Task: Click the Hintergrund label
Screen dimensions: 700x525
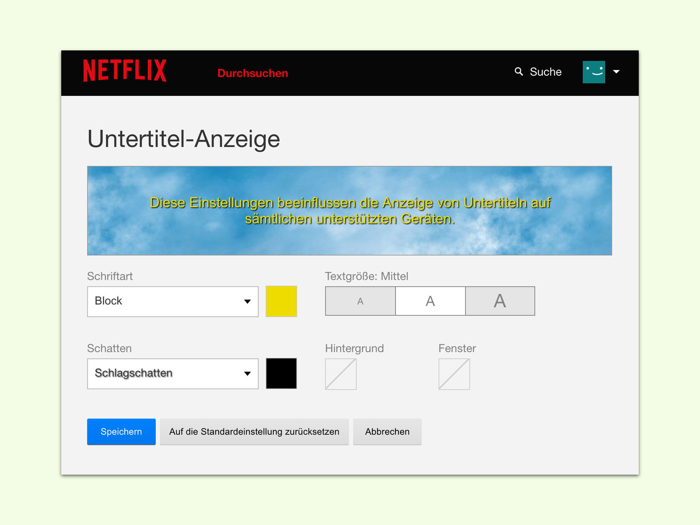Action: 354,348
